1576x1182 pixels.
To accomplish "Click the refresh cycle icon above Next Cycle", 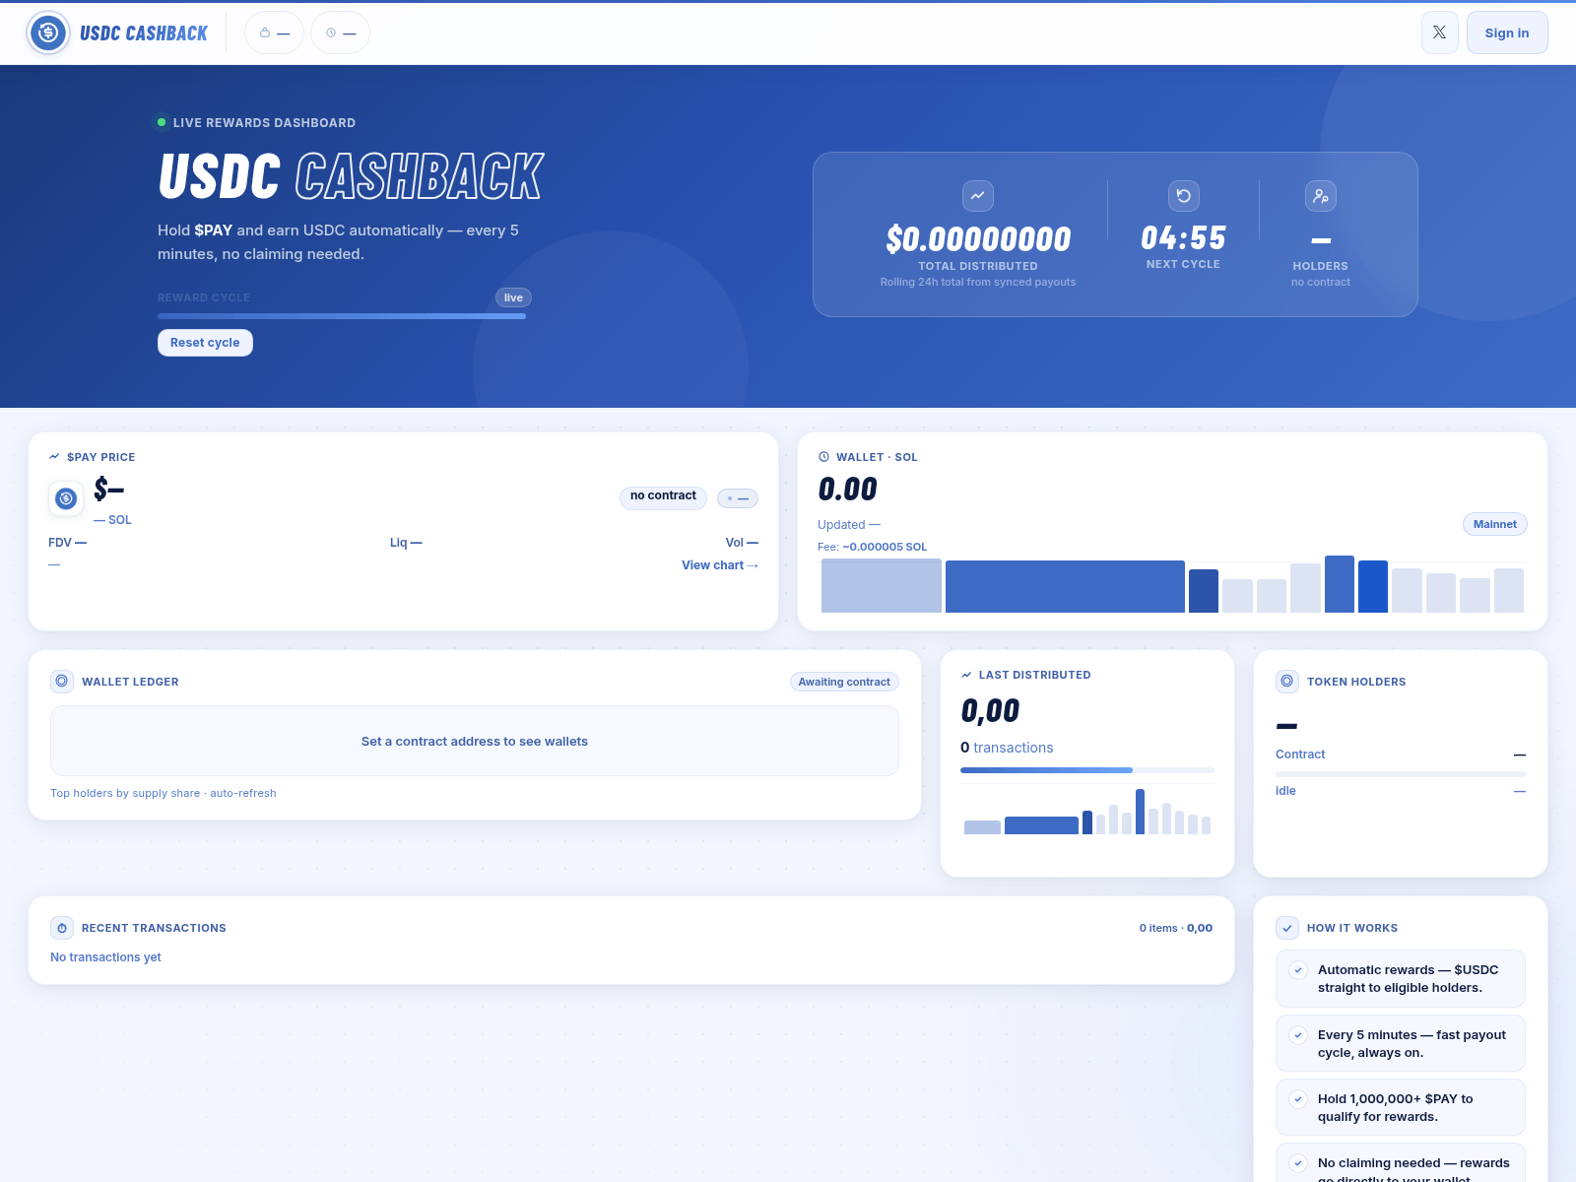I will pyautogui.click(x=1183, y=196).
